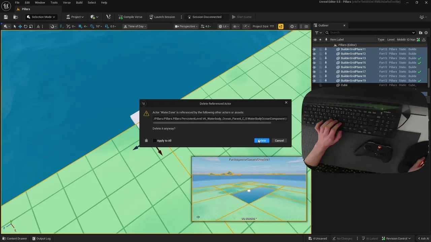Open Revision Control dropdown
The height and width of the screenshot is (242, 431).
pos(396,238)
